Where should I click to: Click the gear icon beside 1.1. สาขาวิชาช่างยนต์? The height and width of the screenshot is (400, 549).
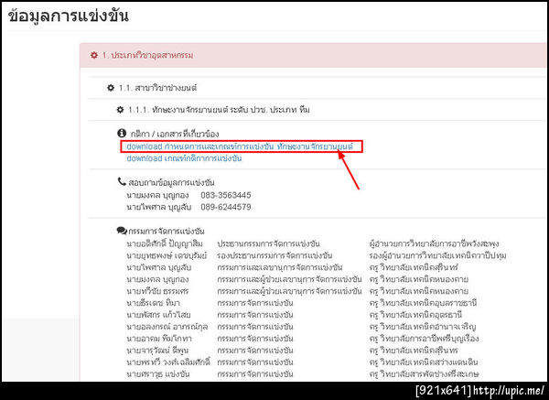coord(111,88)
